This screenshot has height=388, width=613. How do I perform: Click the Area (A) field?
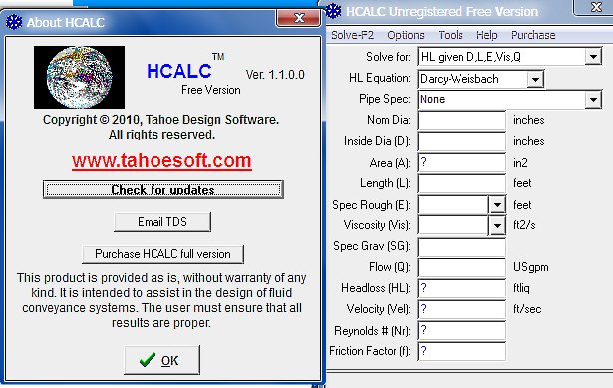[x=461, y=163]
